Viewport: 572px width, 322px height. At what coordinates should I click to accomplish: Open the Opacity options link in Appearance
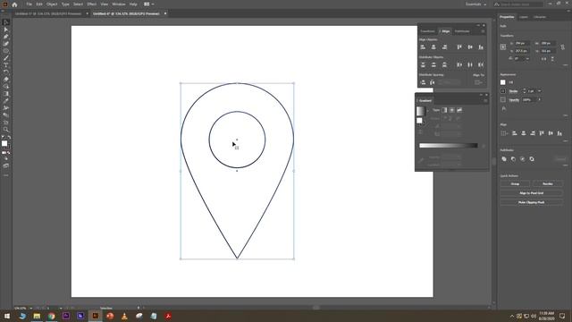point(514,99)
